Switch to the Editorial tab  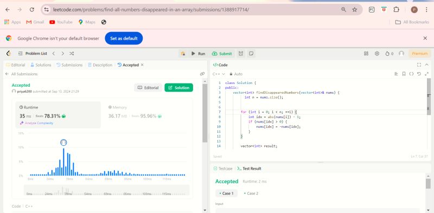click(x=16, y=65)
